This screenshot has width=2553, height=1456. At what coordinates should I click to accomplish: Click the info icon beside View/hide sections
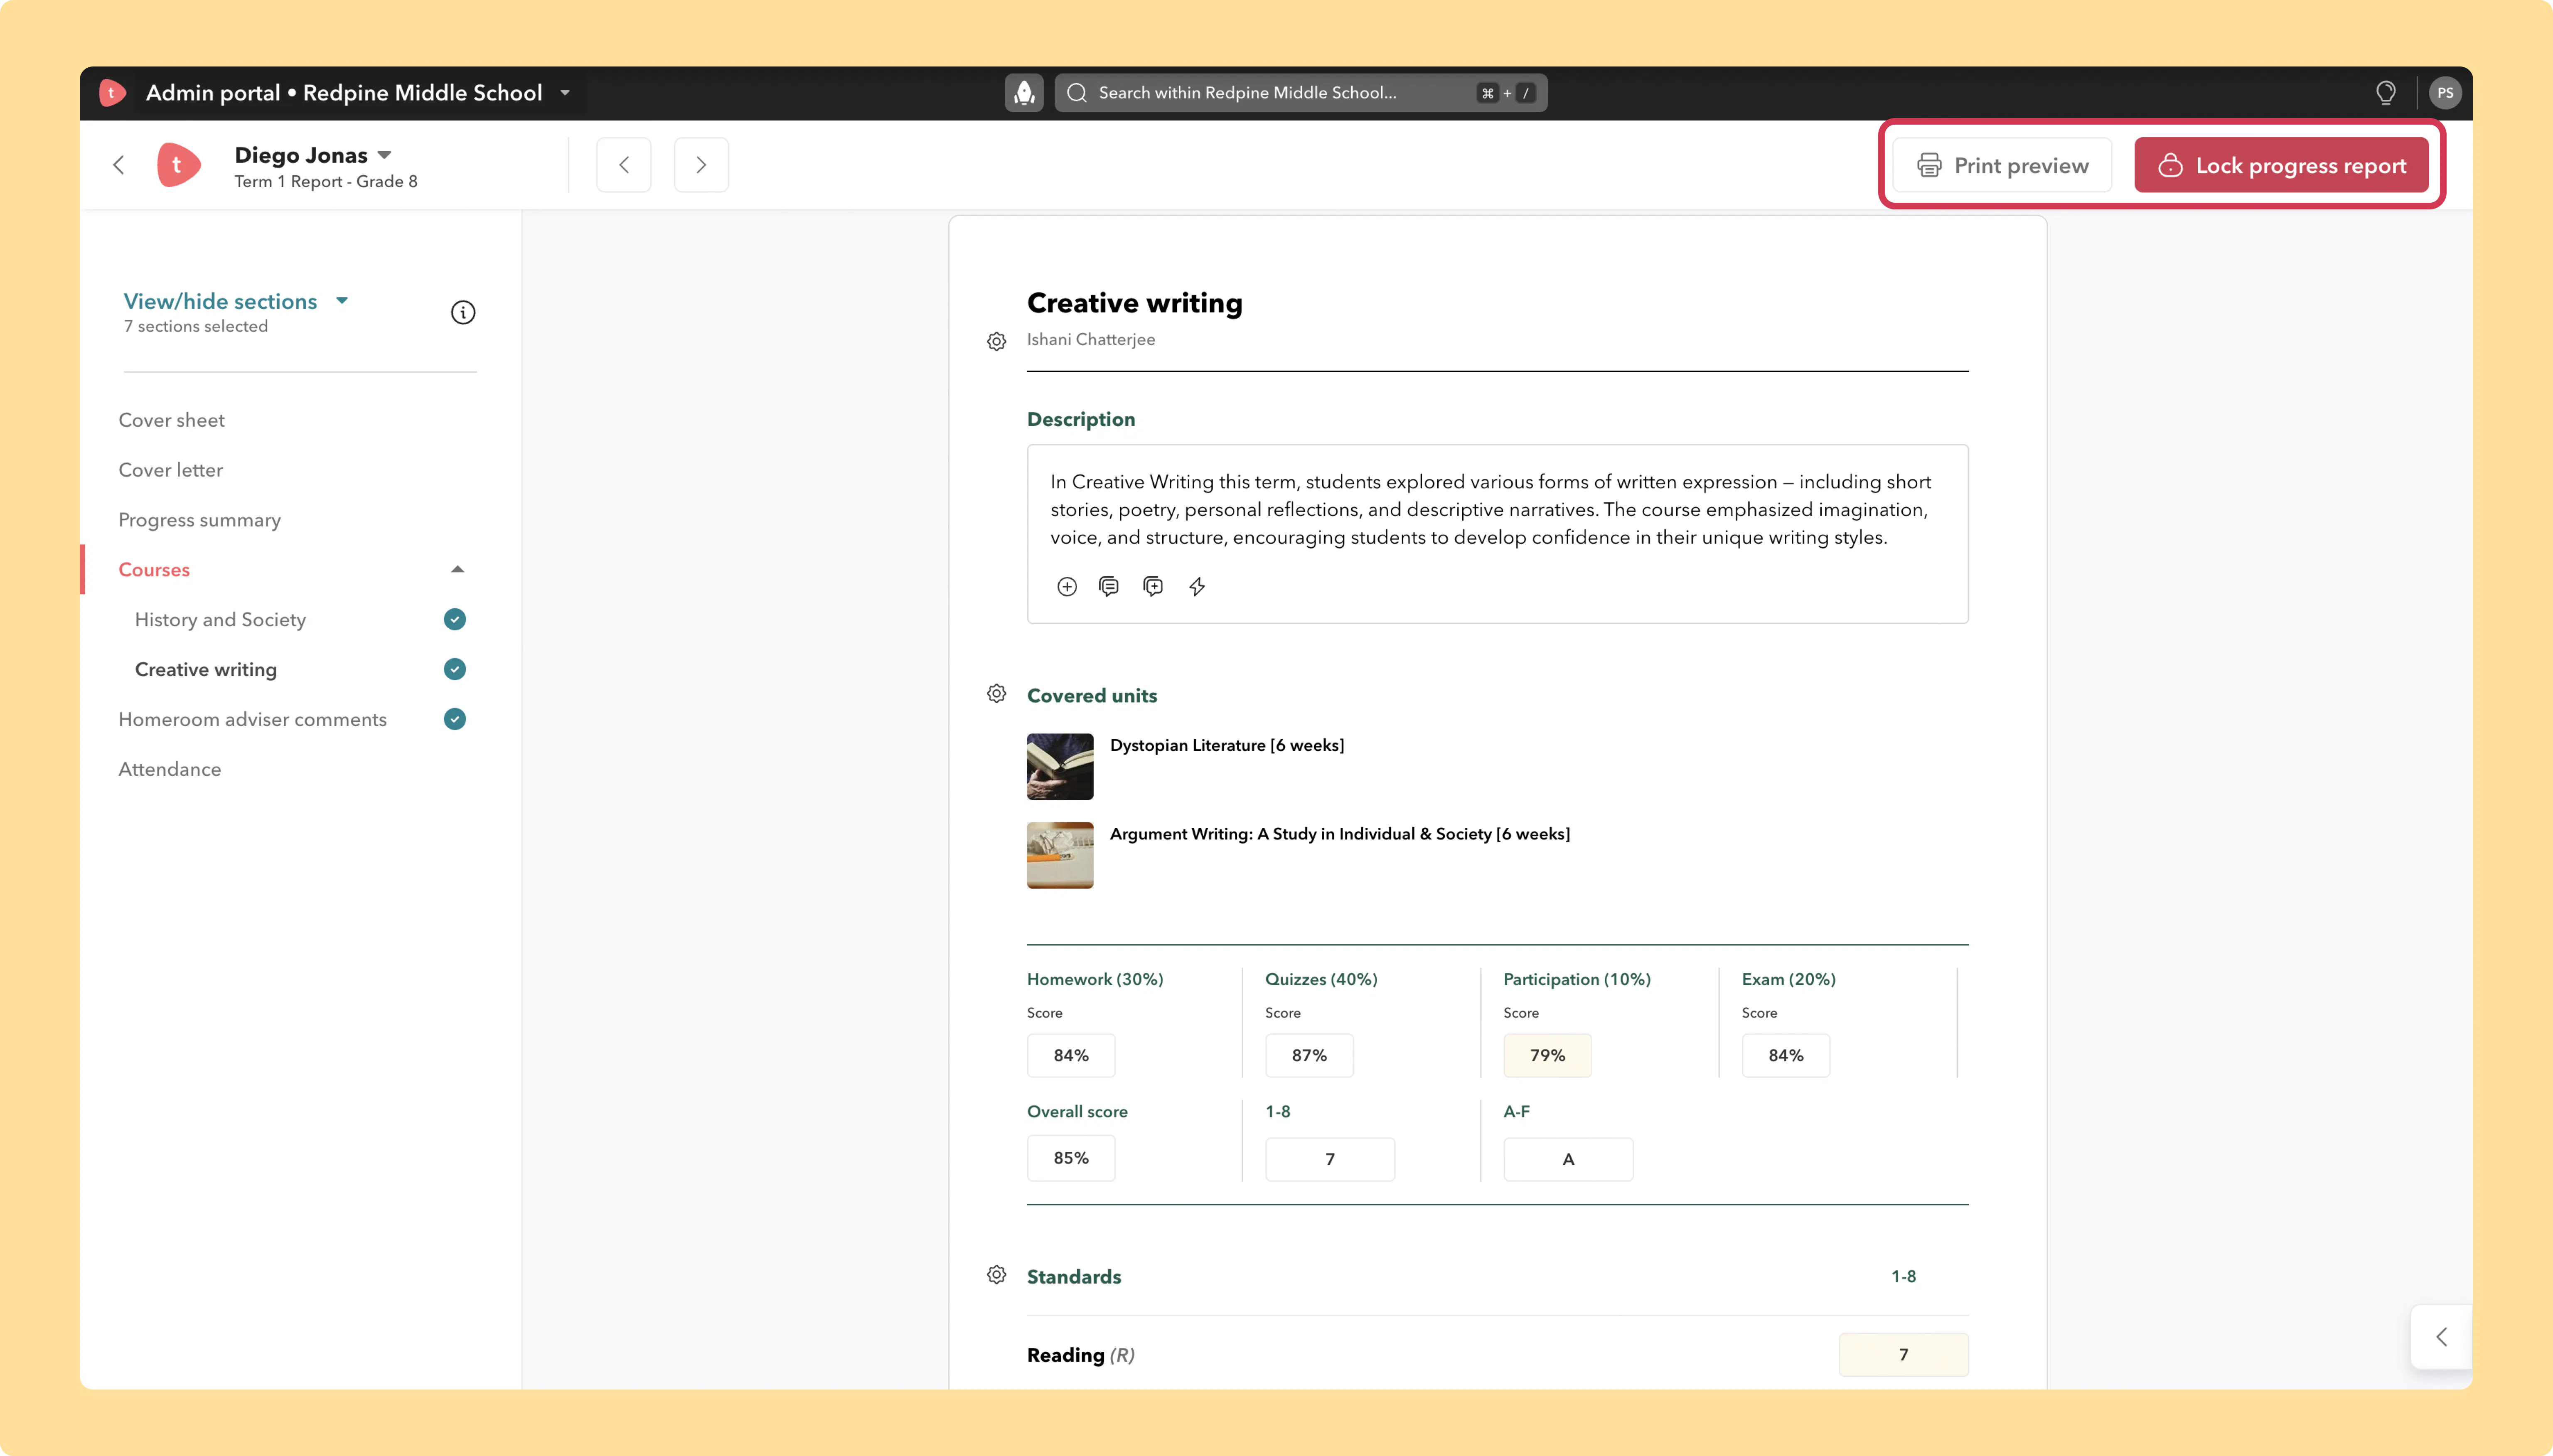[463, 313]
